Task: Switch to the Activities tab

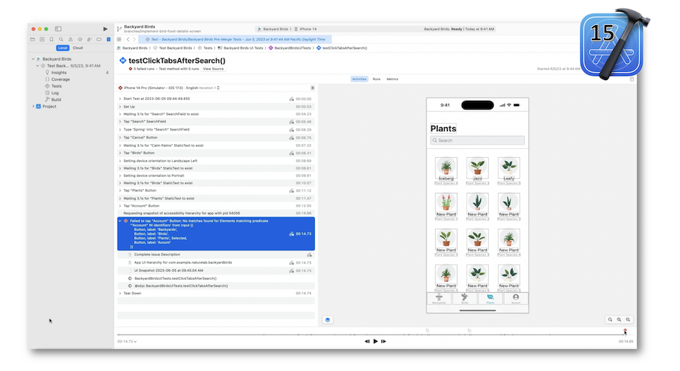Action: tap(359, 79)
